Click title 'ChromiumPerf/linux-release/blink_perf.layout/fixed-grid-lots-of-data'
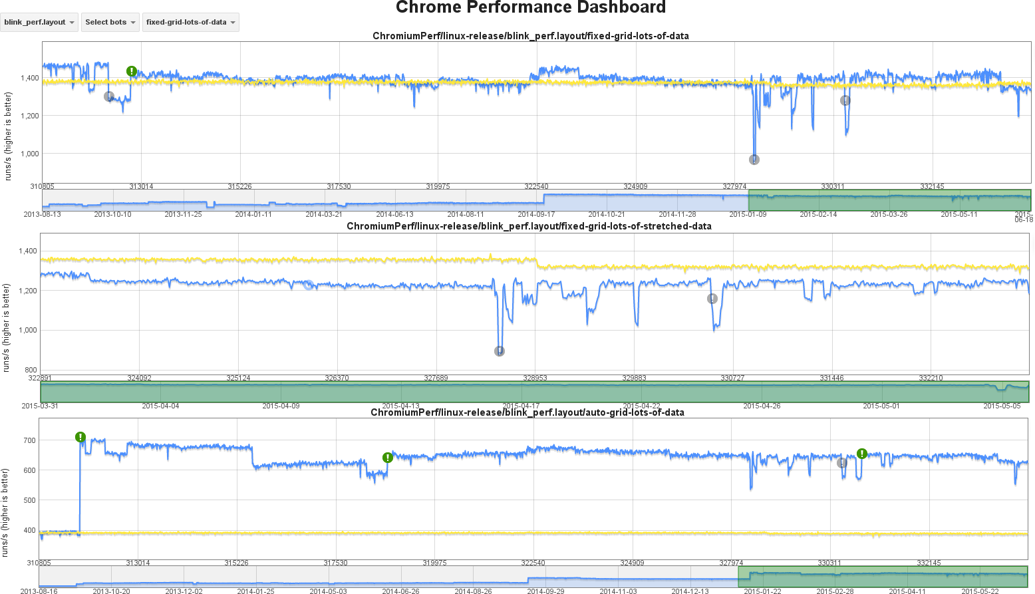Screen dimensions: 1035x594 click(531, 36)
